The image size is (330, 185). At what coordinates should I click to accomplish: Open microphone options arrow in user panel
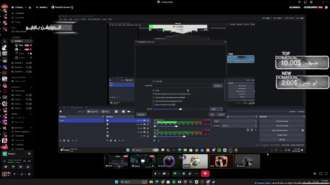pos(18,174)
